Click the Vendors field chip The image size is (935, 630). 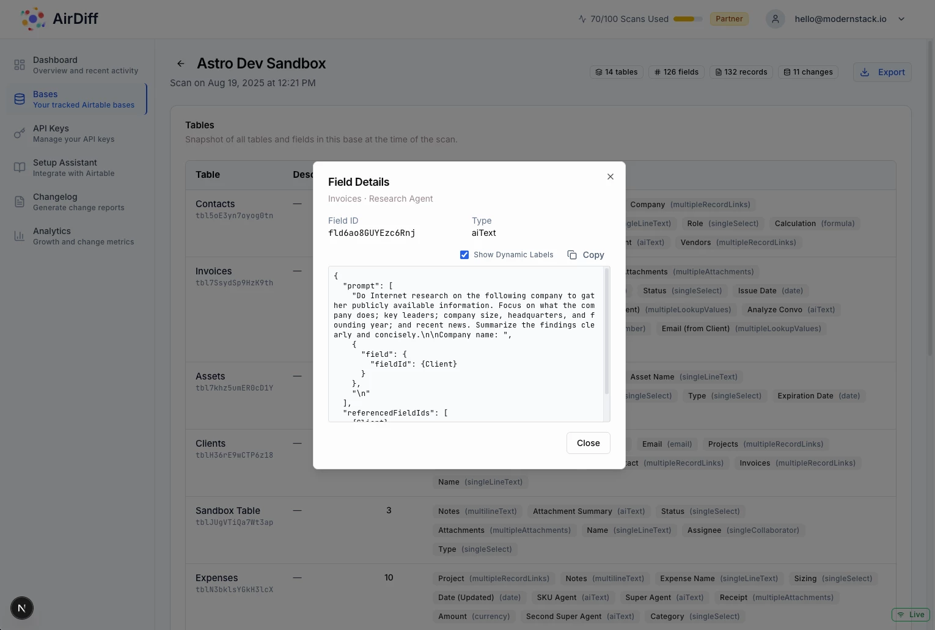(x=738, y=243)
